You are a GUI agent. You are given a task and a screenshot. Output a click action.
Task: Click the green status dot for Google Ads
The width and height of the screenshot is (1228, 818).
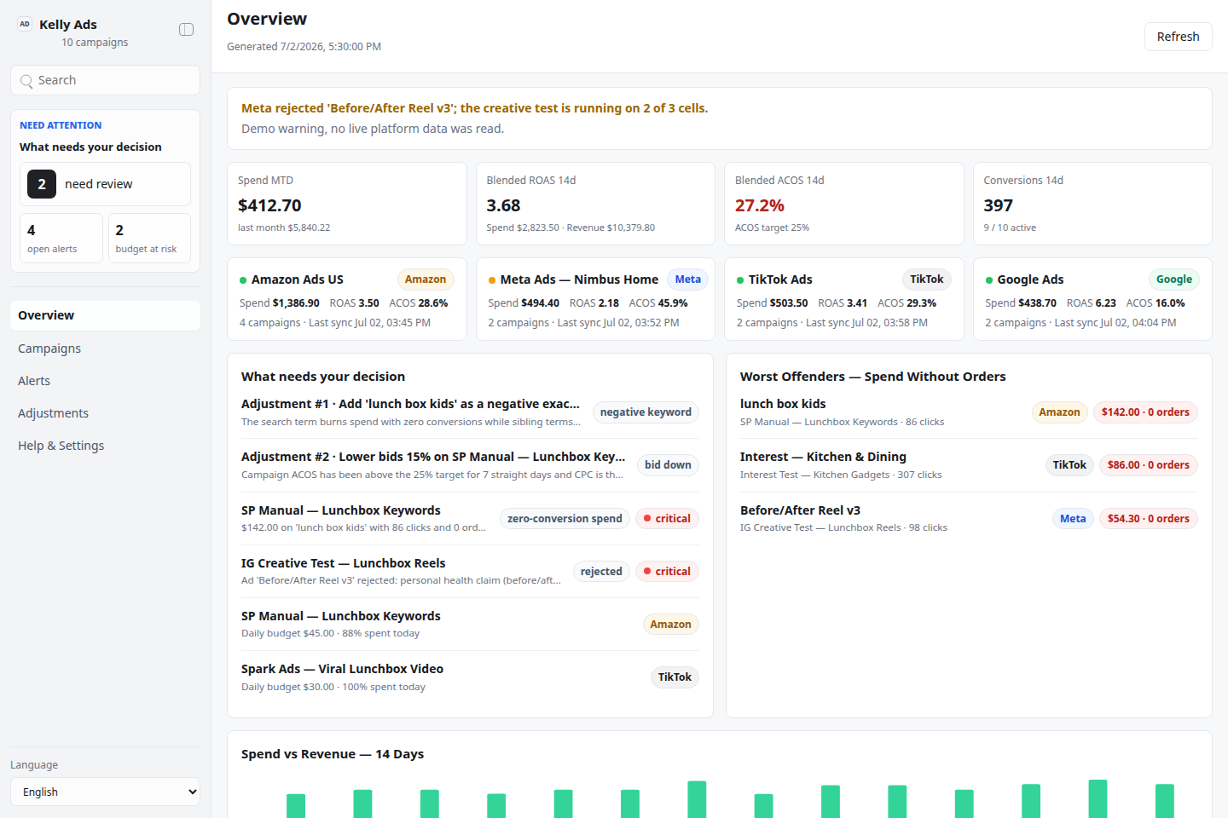[x=989, y=280]
